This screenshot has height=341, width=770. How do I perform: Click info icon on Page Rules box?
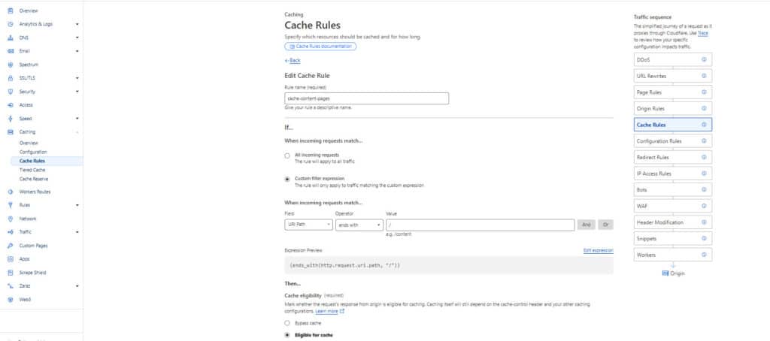[x=704, y=92]
